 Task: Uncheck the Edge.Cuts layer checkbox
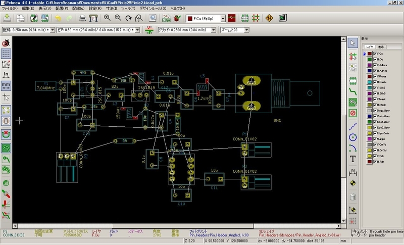coord(375,132)
